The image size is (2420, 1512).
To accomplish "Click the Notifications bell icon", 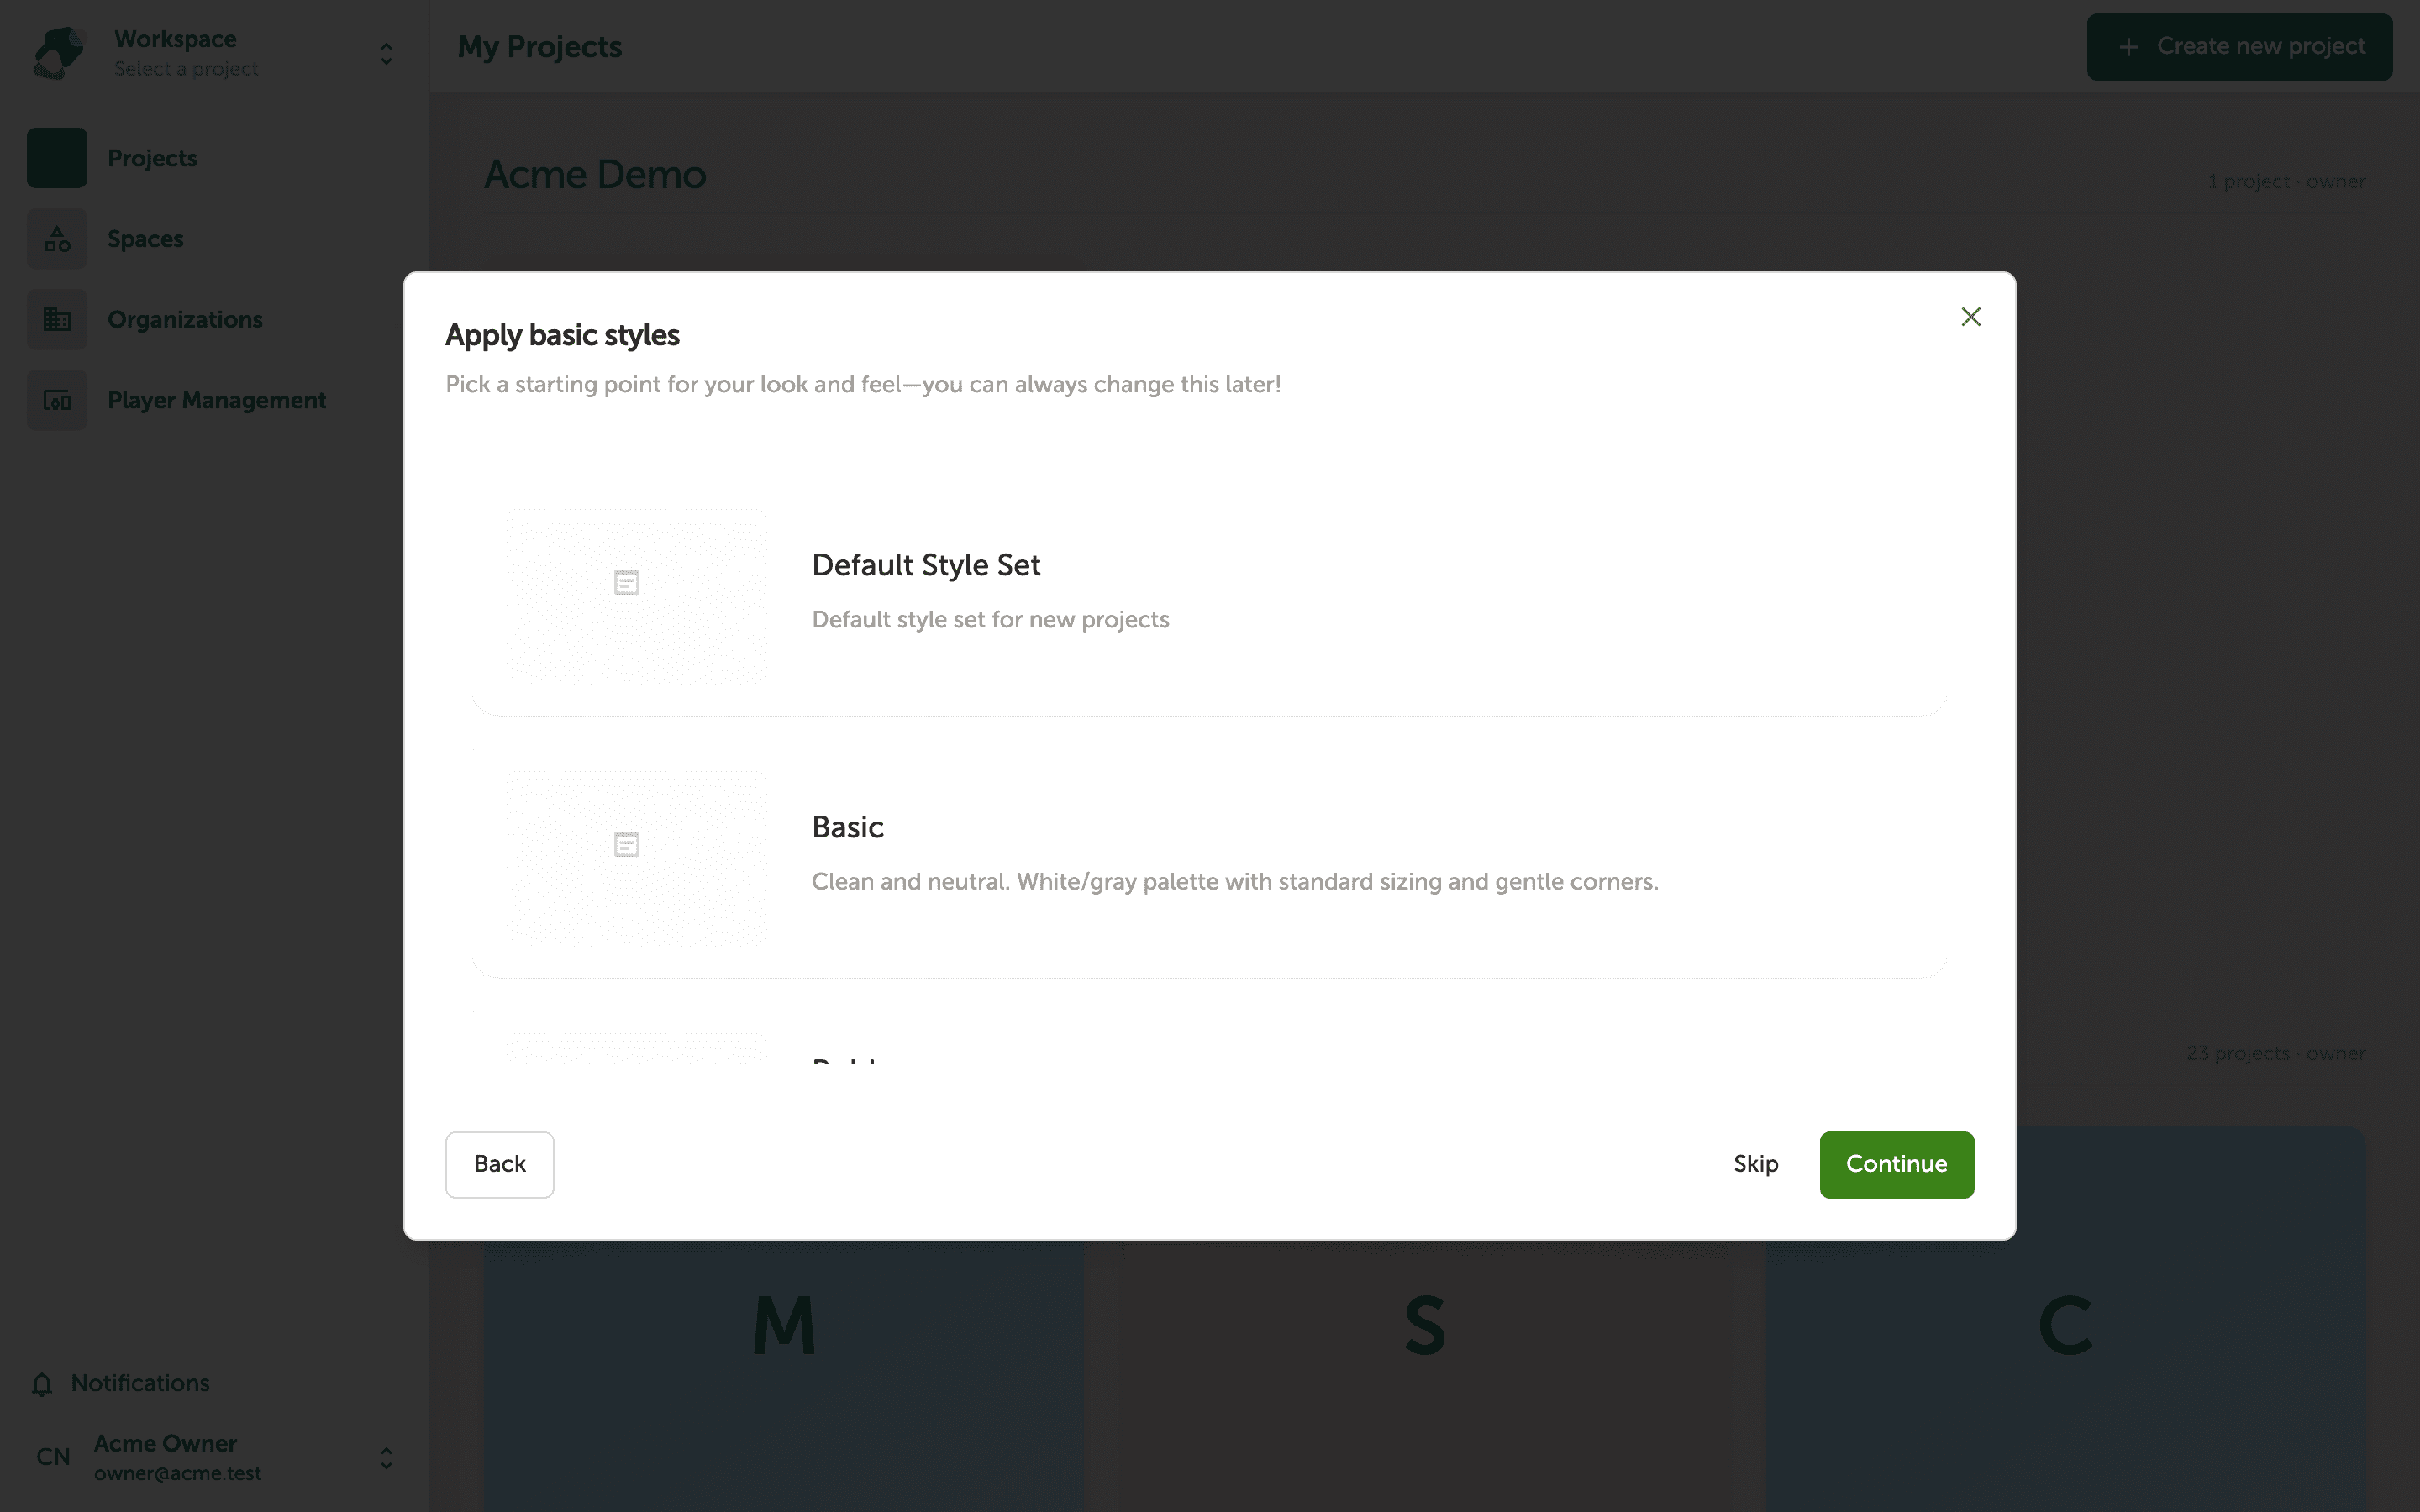I will tap(42, 1384).
